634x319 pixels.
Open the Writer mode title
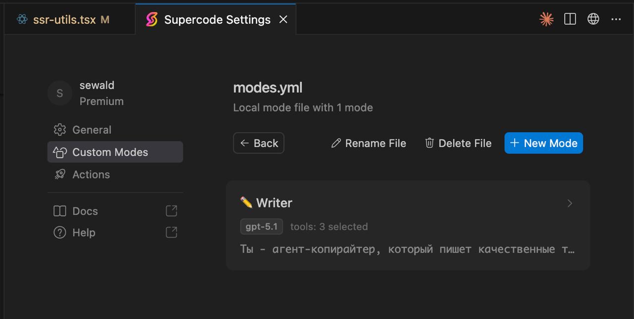273,203
